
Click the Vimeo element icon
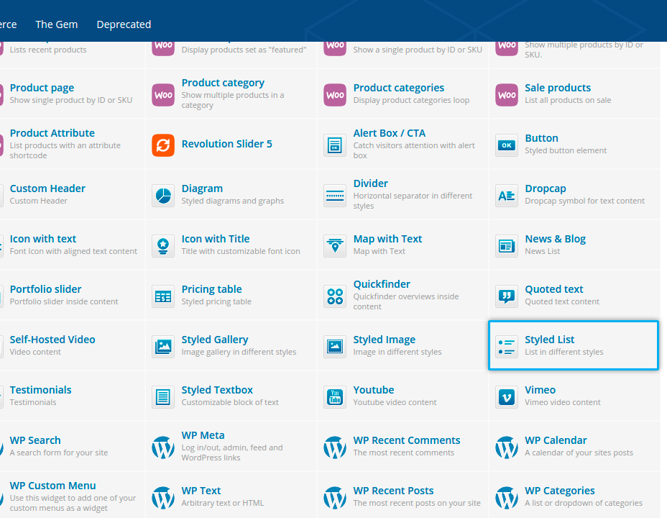coord(507,396)
